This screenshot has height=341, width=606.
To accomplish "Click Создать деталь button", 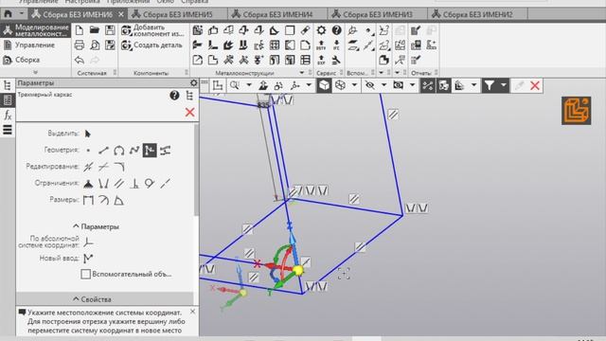I will (x=151, y=45).
